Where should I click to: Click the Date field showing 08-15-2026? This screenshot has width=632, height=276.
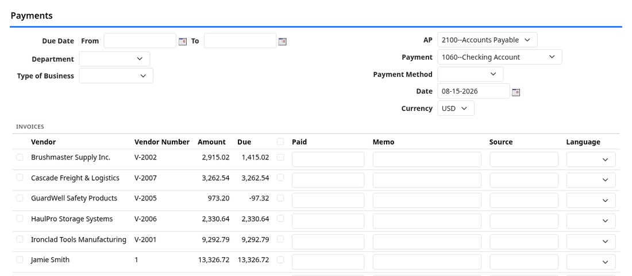coord(473,91)
